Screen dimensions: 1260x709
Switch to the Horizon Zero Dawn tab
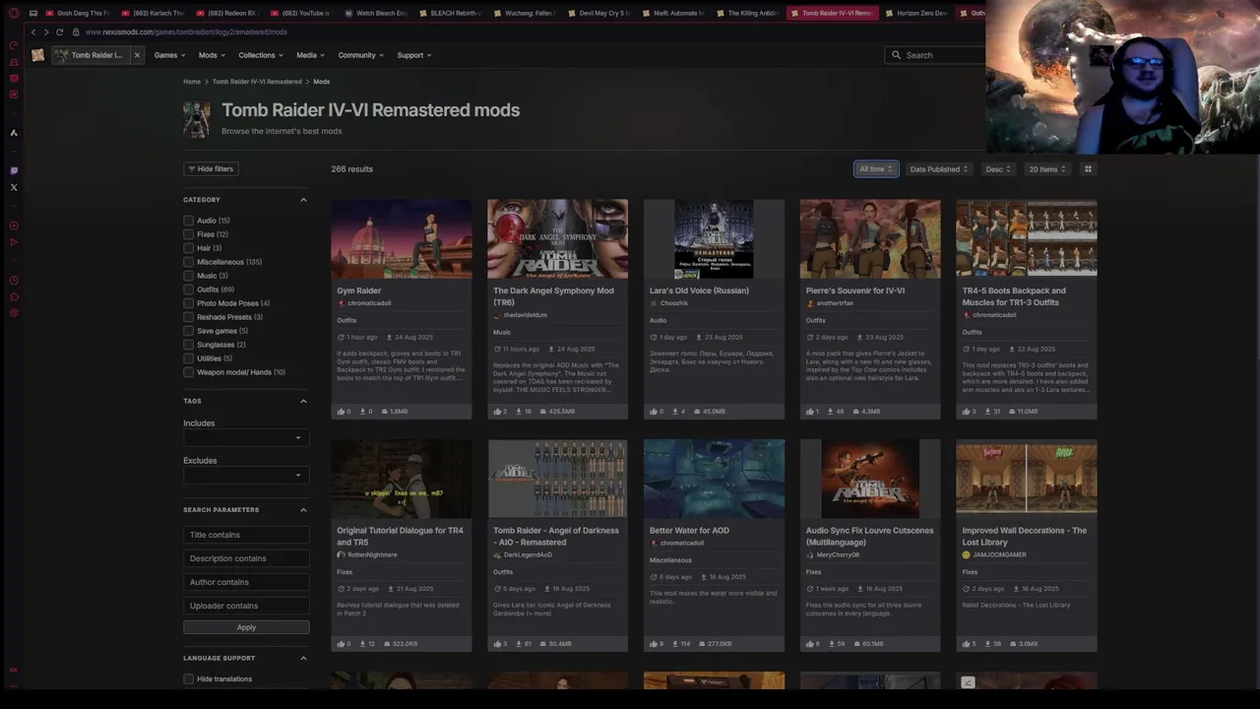(915, 13)
